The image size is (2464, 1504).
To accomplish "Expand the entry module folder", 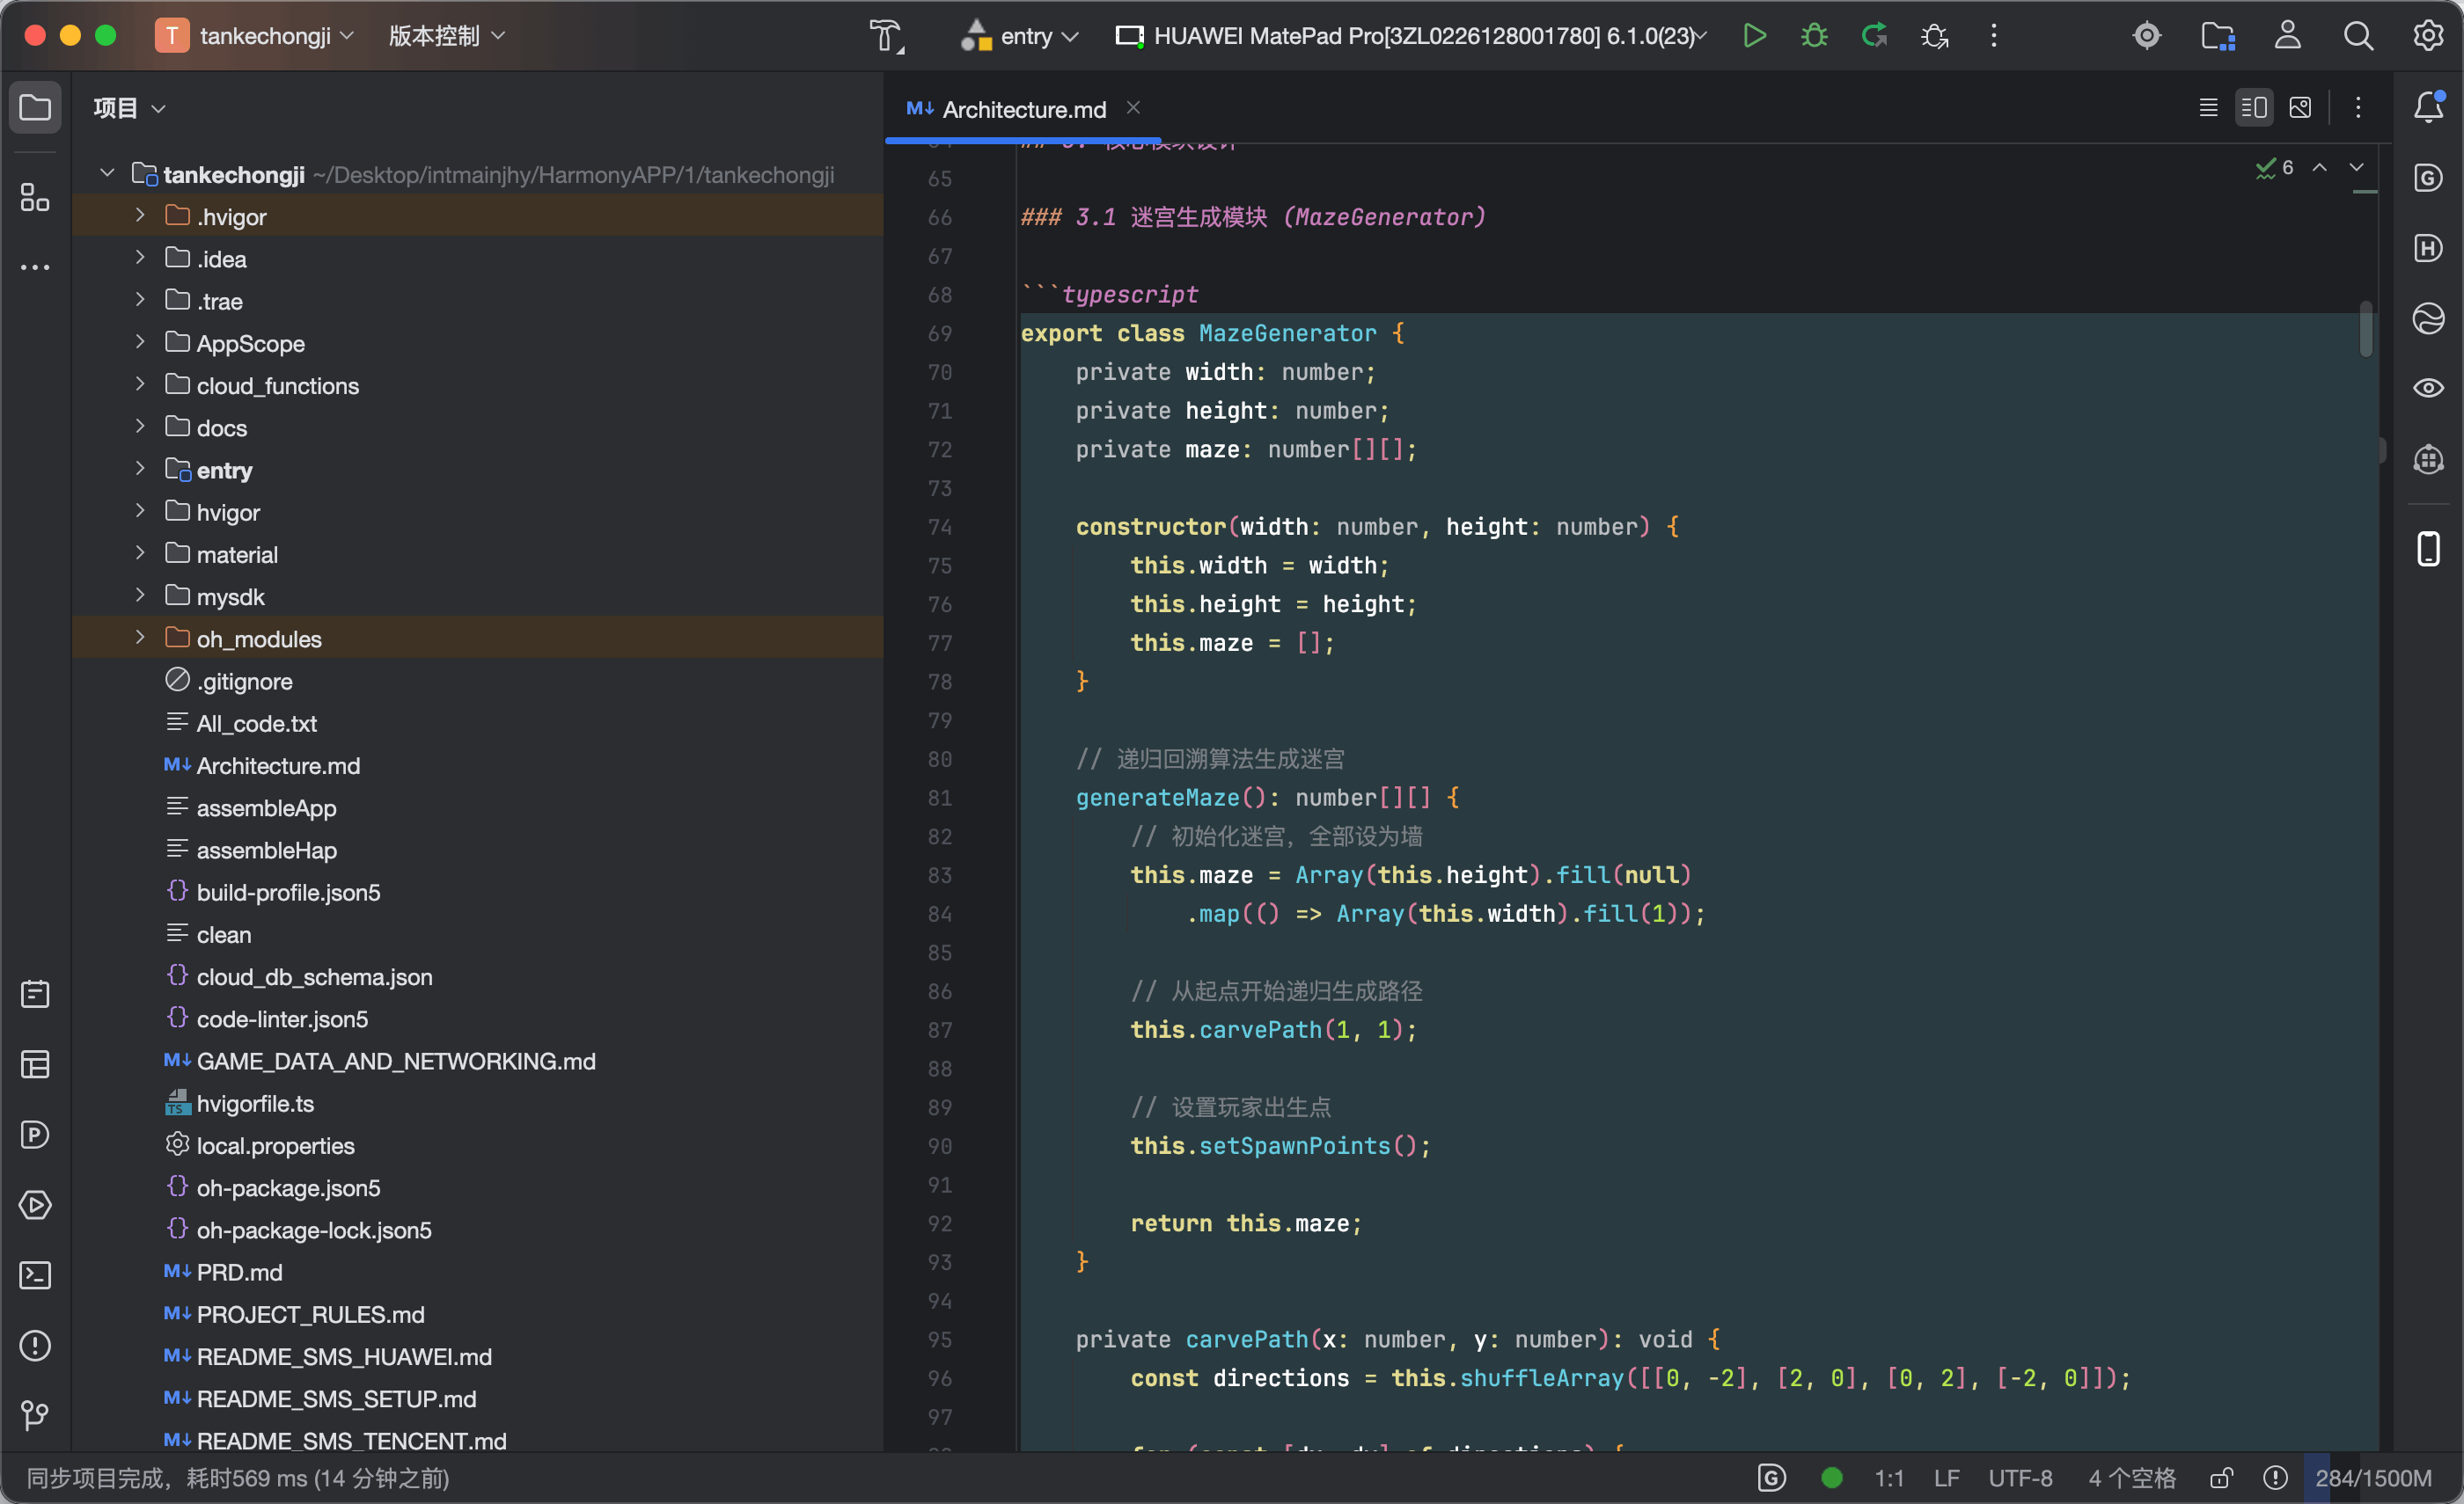I will (140, 469).
